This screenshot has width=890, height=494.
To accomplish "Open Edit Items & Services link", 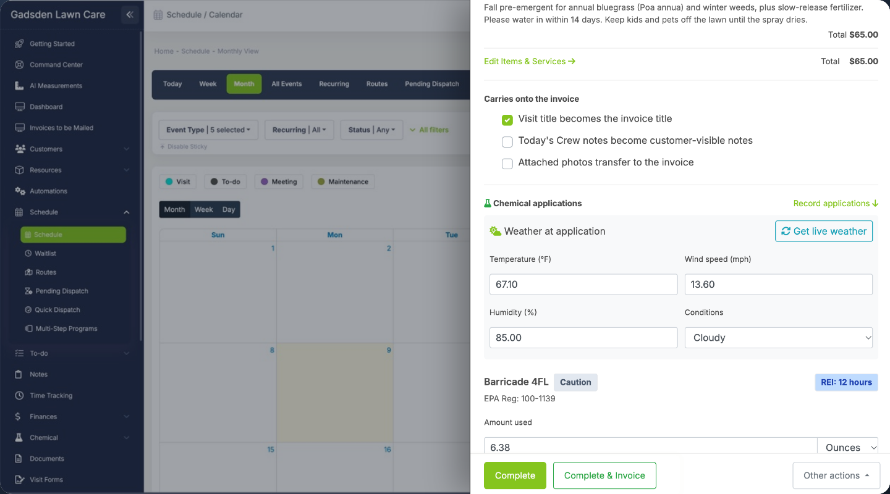I will point(530,61).
